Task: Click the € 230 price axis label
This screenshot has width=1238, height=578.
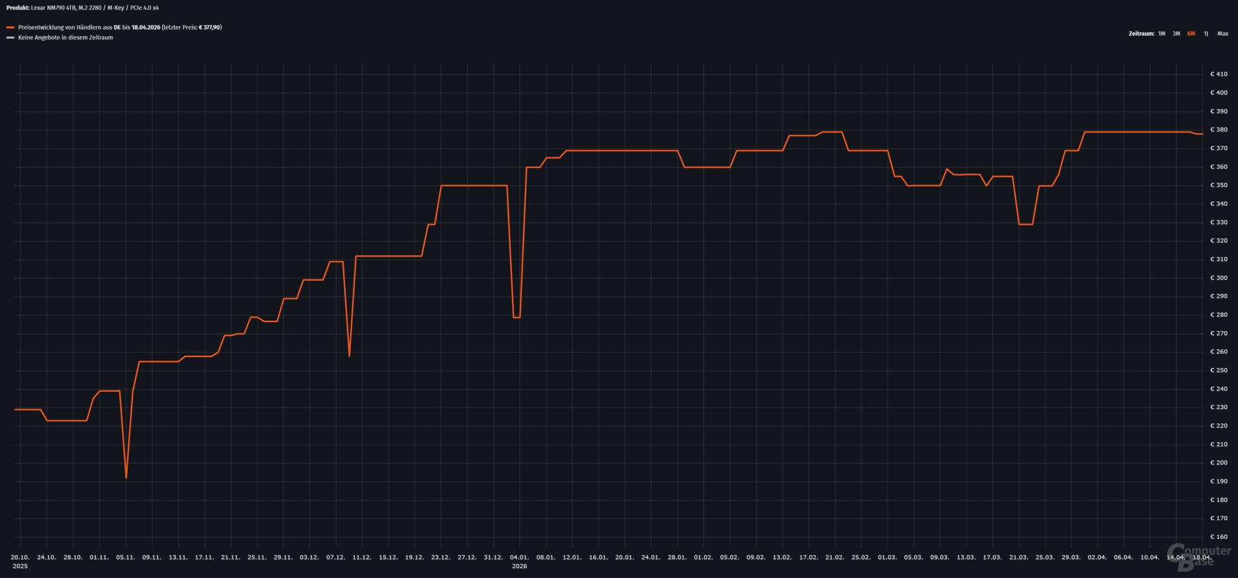Action: pyautogui.click(x=1219, y=407)
